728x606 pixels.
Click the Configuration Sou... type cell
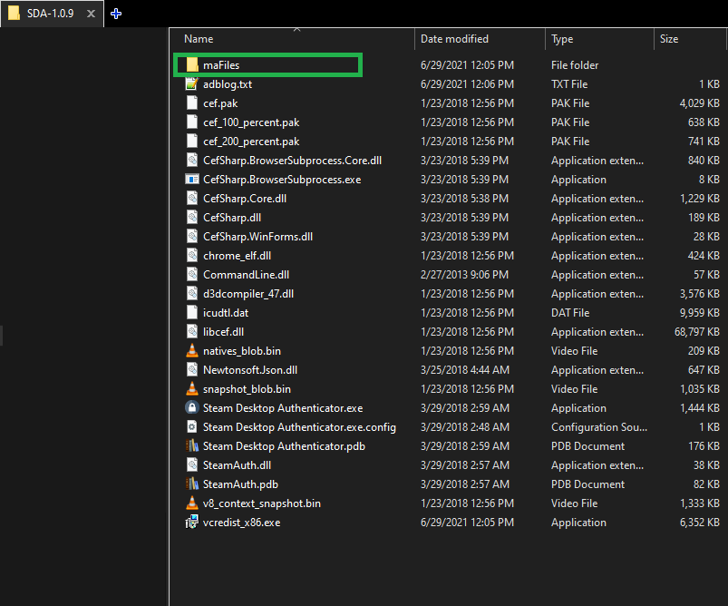[x=599, y=427]
